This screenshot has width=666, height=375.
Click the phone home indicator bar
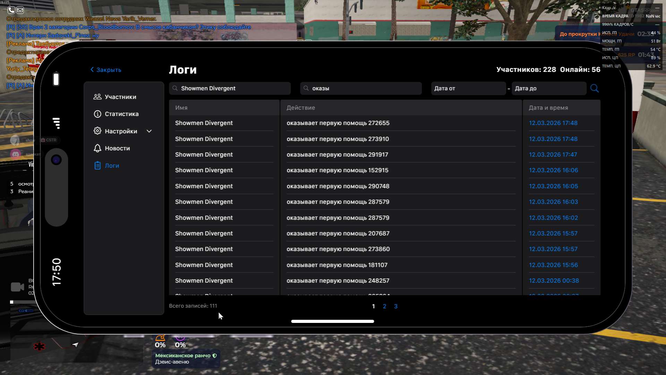point(332,321)
